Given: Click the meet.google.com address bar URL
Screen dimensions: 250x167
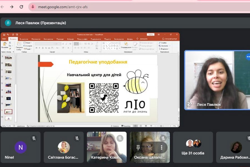Looking at the screenshot, I should [x=62, y=7].
